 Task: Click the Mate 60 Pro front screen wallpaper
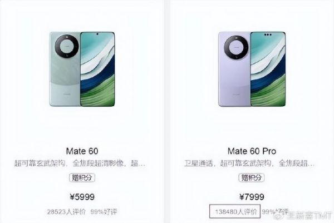click(268, 69)
